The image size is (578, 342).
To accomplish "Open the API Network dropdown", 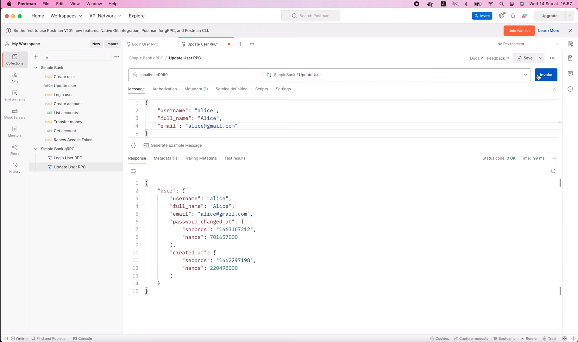I will tap(105, 16).
